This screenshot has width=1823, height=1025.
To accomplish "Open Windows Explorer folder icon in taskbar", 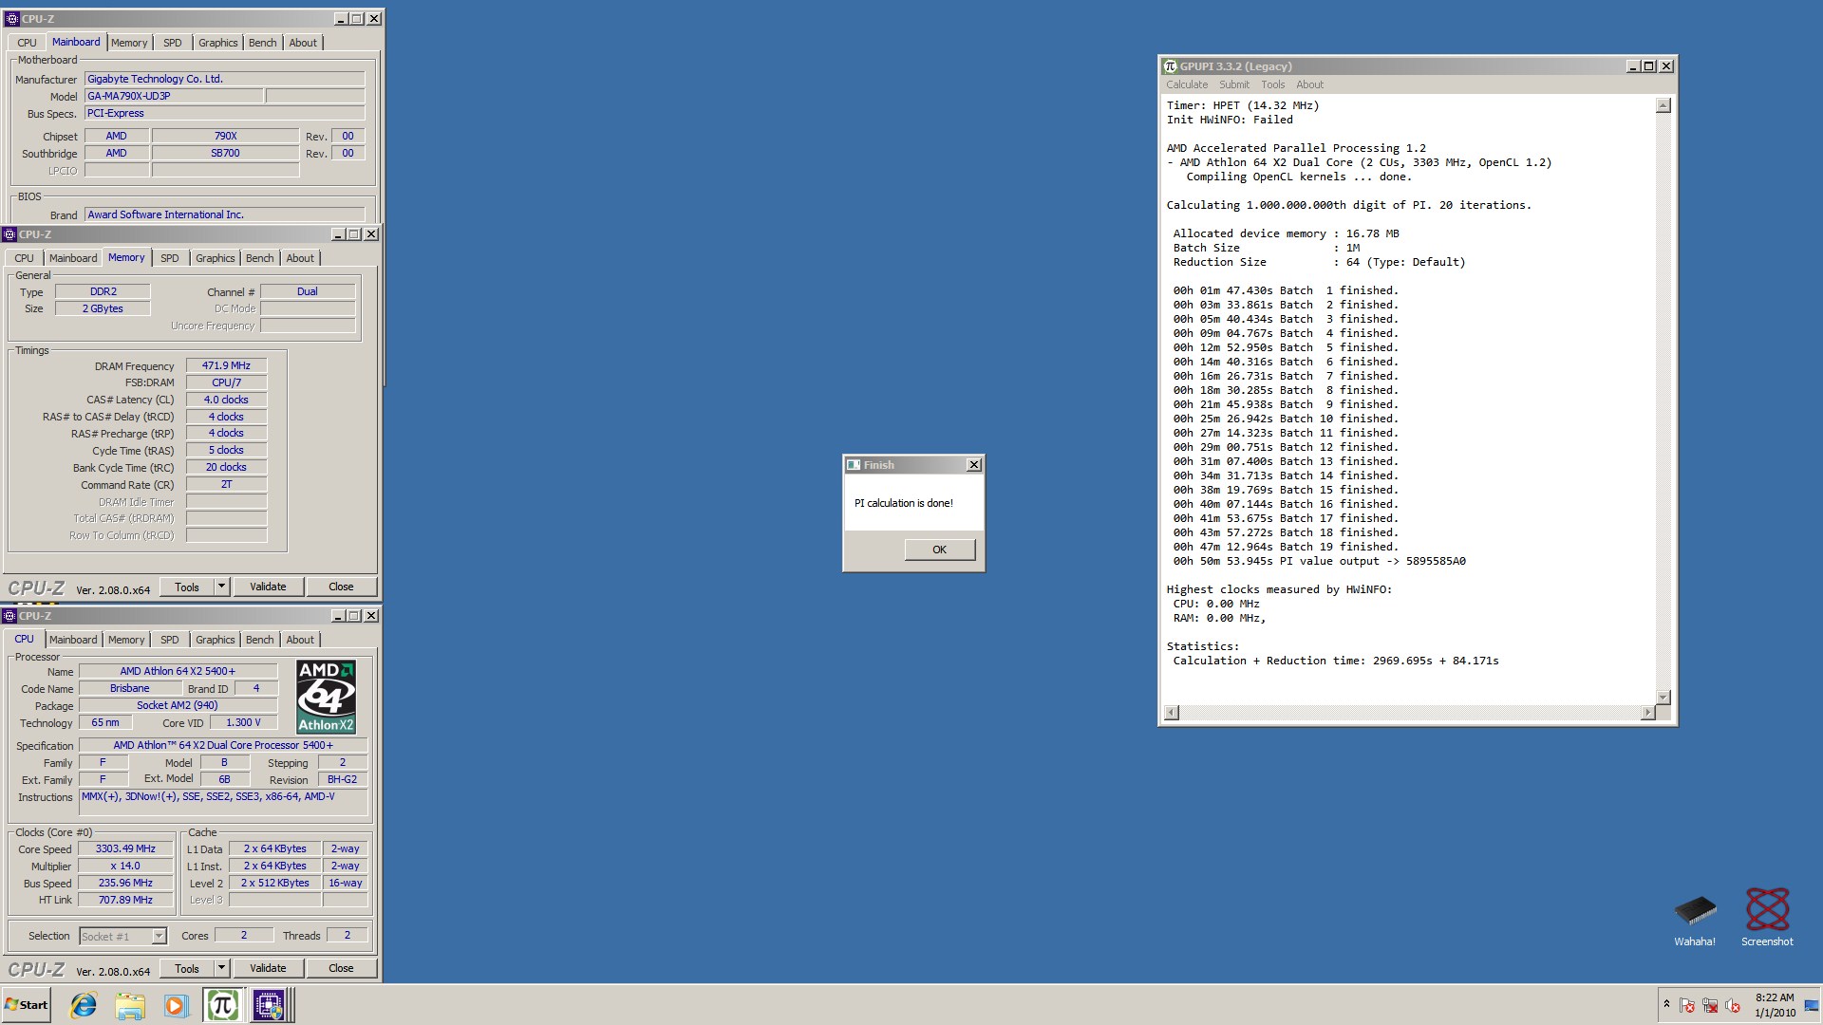I will click(x=130, y=1005).
